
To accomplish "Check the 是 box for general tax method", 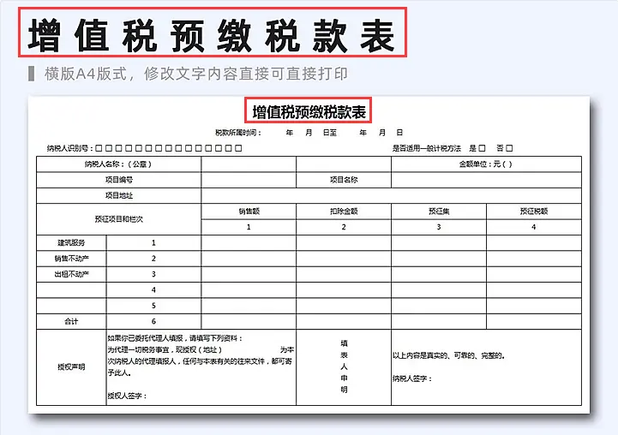I will pos(482,148).
